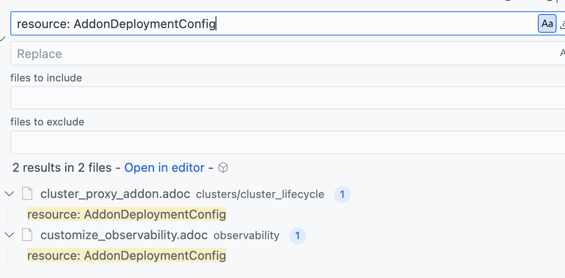Enable Match Whole Word beside Match Case

pyautogui.click(x=562, y=23)
